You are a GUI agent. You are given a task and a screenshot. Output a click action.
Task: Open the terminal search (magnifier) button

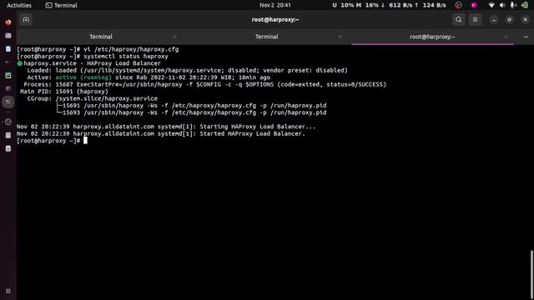[459, 20]
